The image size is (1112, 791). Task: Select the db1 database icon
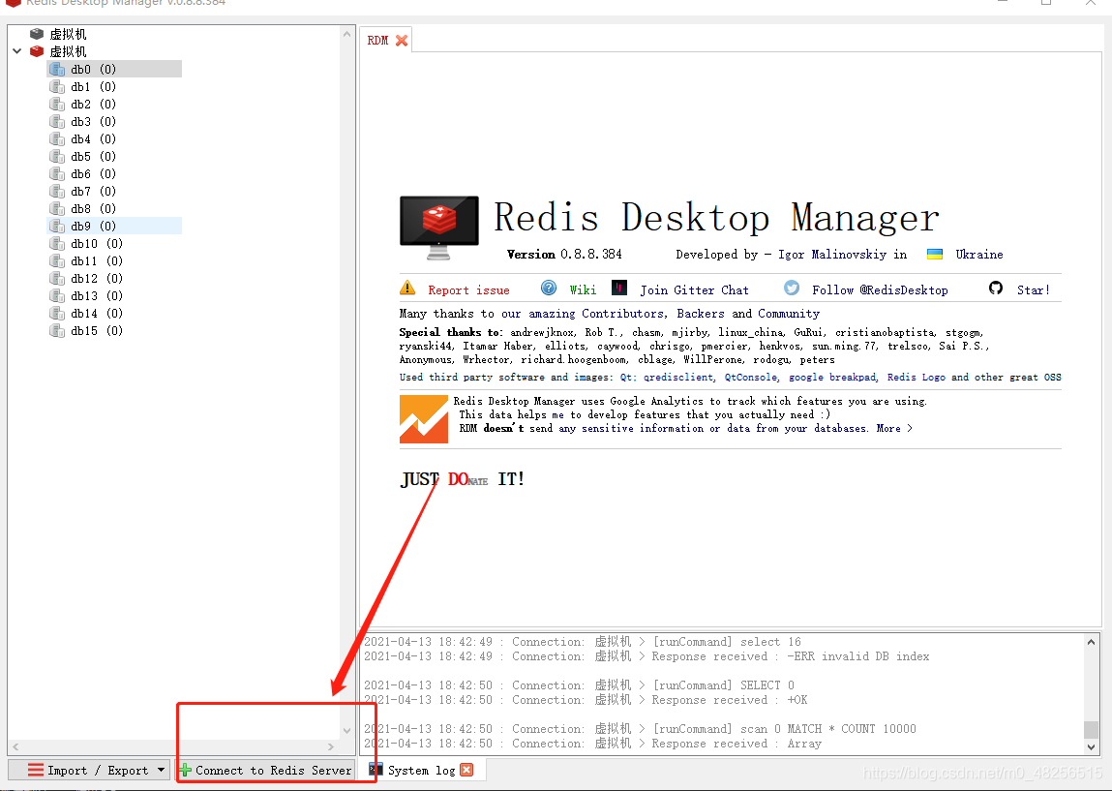[57, 86]
